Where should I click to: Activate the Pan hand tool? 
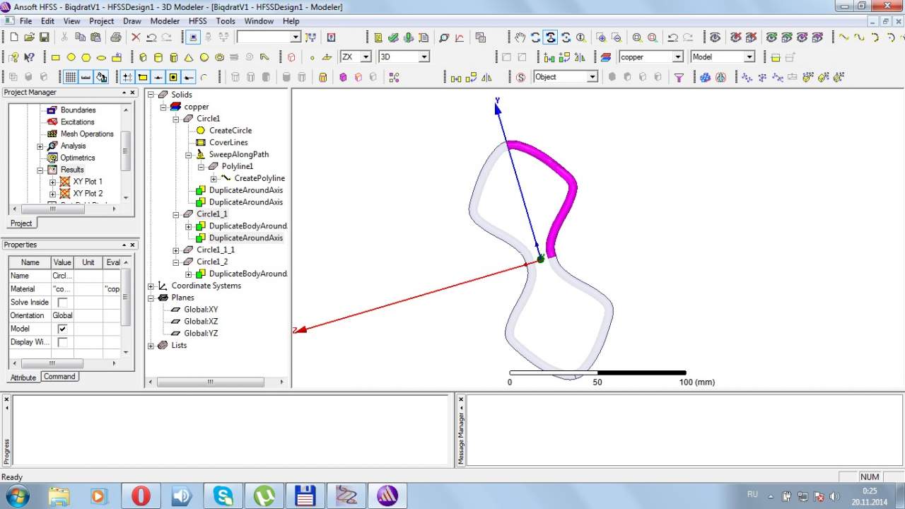tap(520, 37)
